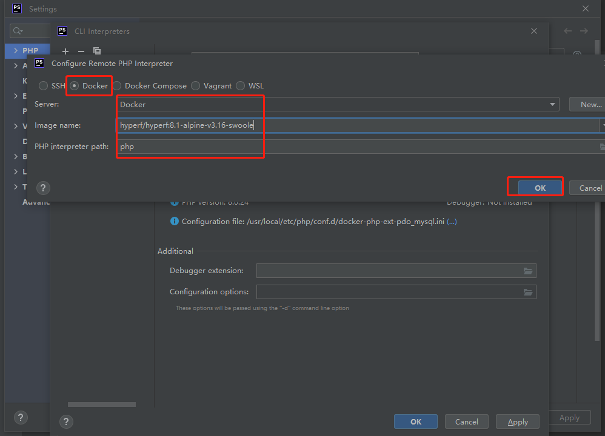Close the Settings window
Screen dimensions: 605x436
586,8
